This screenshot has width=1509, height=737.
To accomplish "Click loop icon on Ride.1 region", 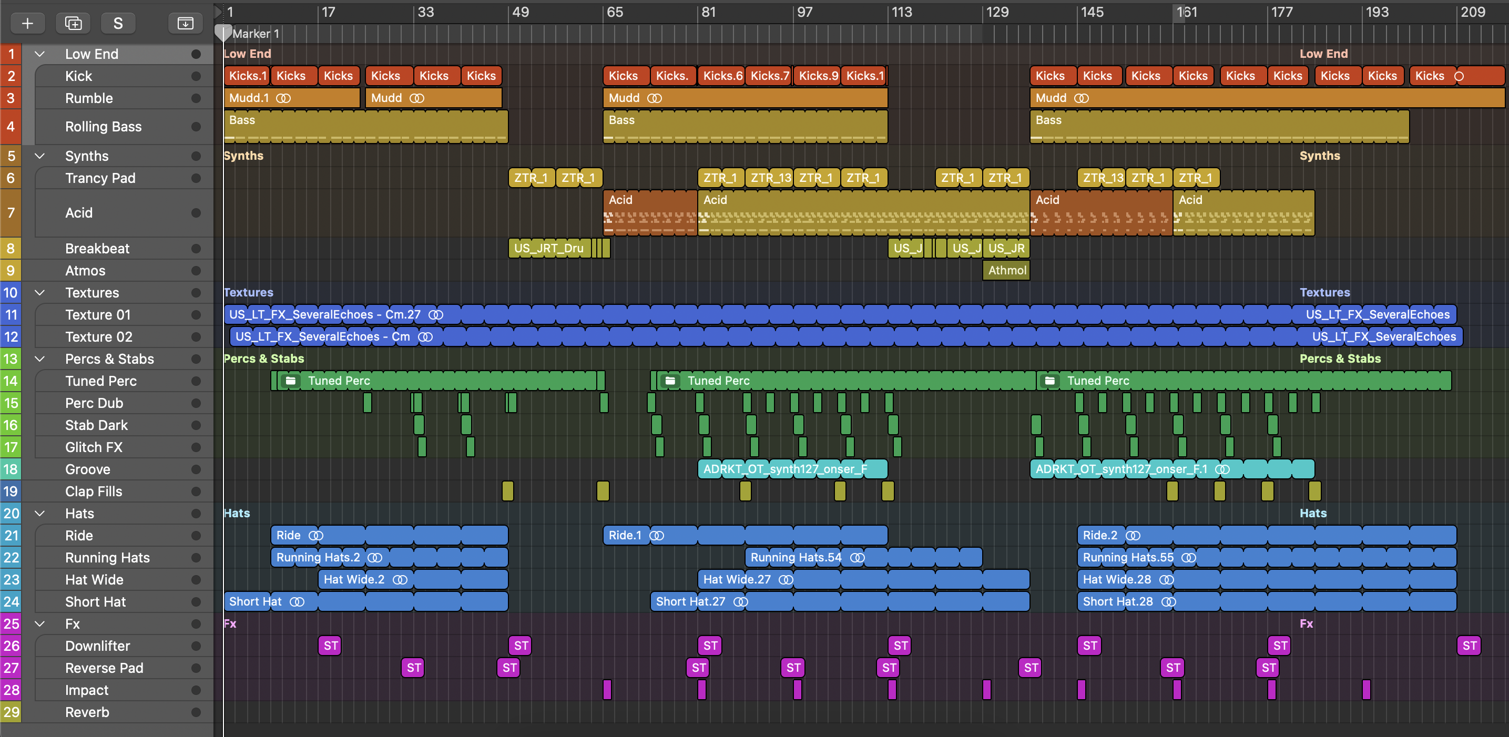I will pyautogui.click(x=657, y=536).
